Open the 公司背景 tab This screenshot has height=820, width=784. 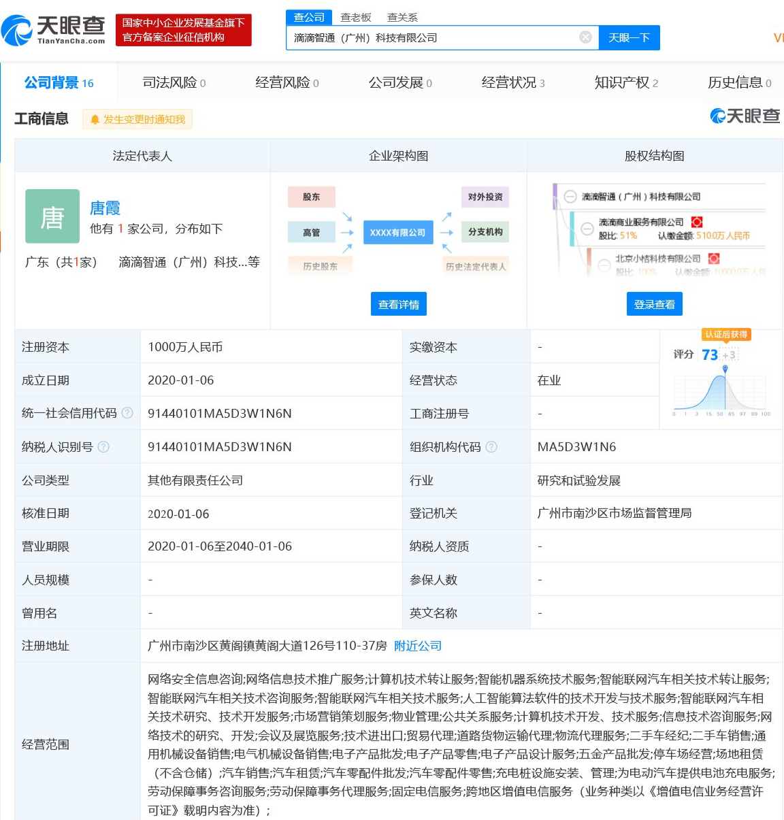(59, 83)
